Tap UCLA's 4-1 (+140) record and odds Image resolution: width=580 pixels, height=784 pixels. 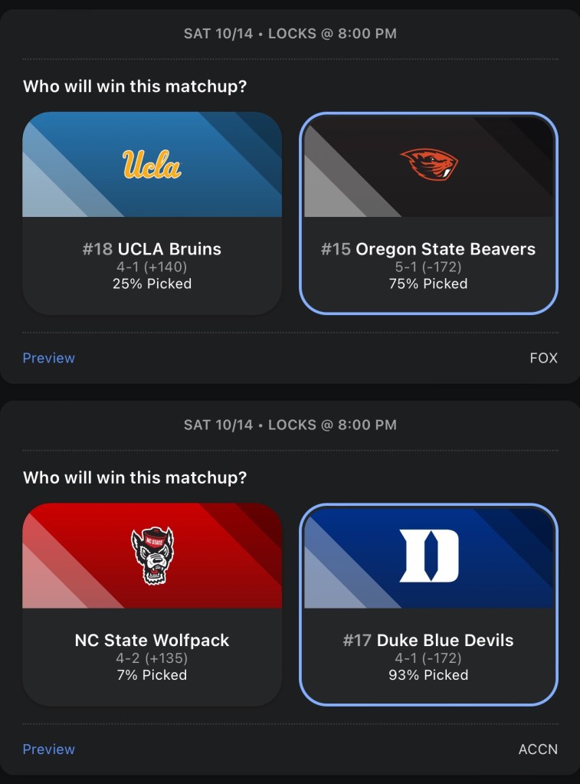point(152,267)
